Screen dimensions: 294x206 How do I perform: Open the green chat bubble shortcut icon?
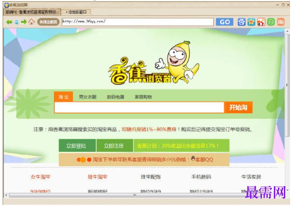click(271, 22)
